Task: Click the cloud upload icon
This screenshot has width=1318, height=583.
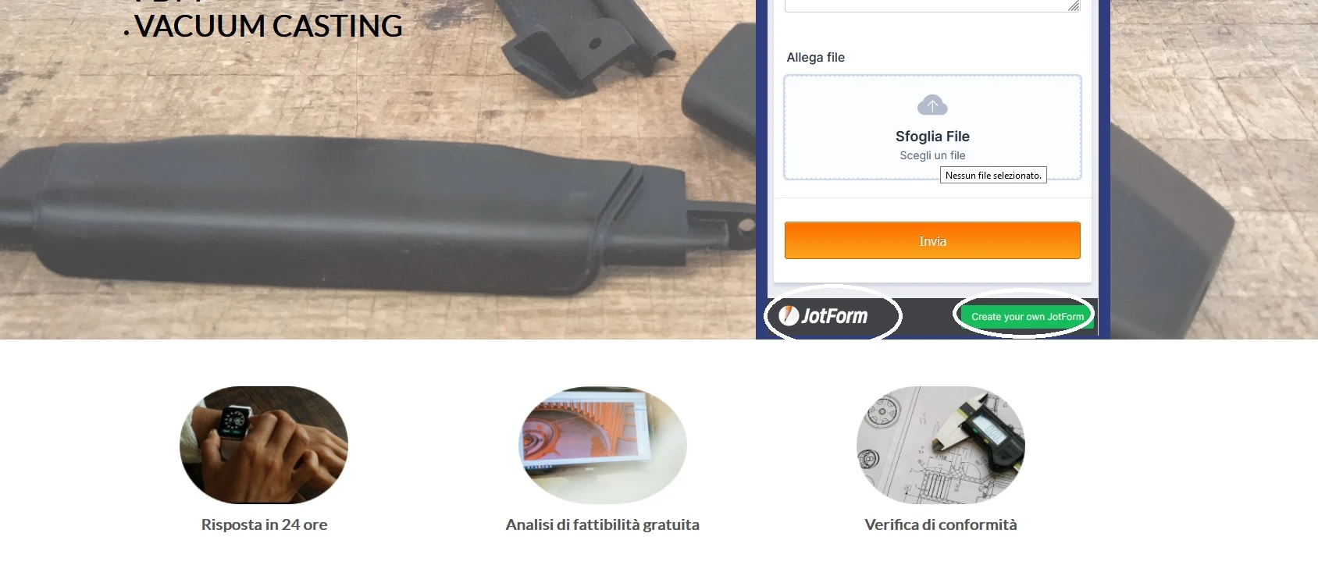Action: [x=932, y=105]
